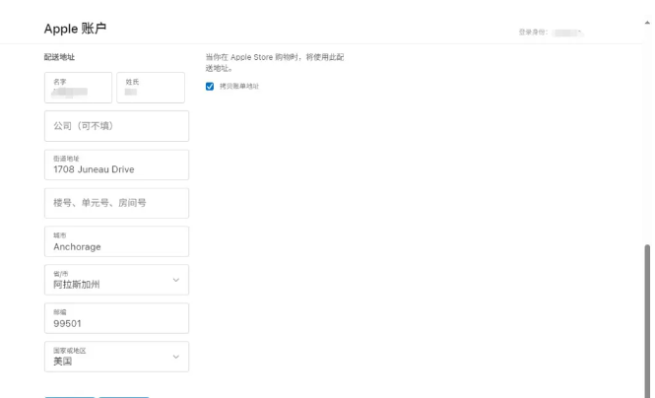Focus the 公司（可不填）field
Screen dimensions: 655x398
(x=116, y=126)
